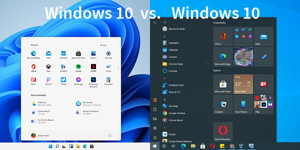Open the Your Phone tile
Viewport: 300px width, 150px height.
243,105
